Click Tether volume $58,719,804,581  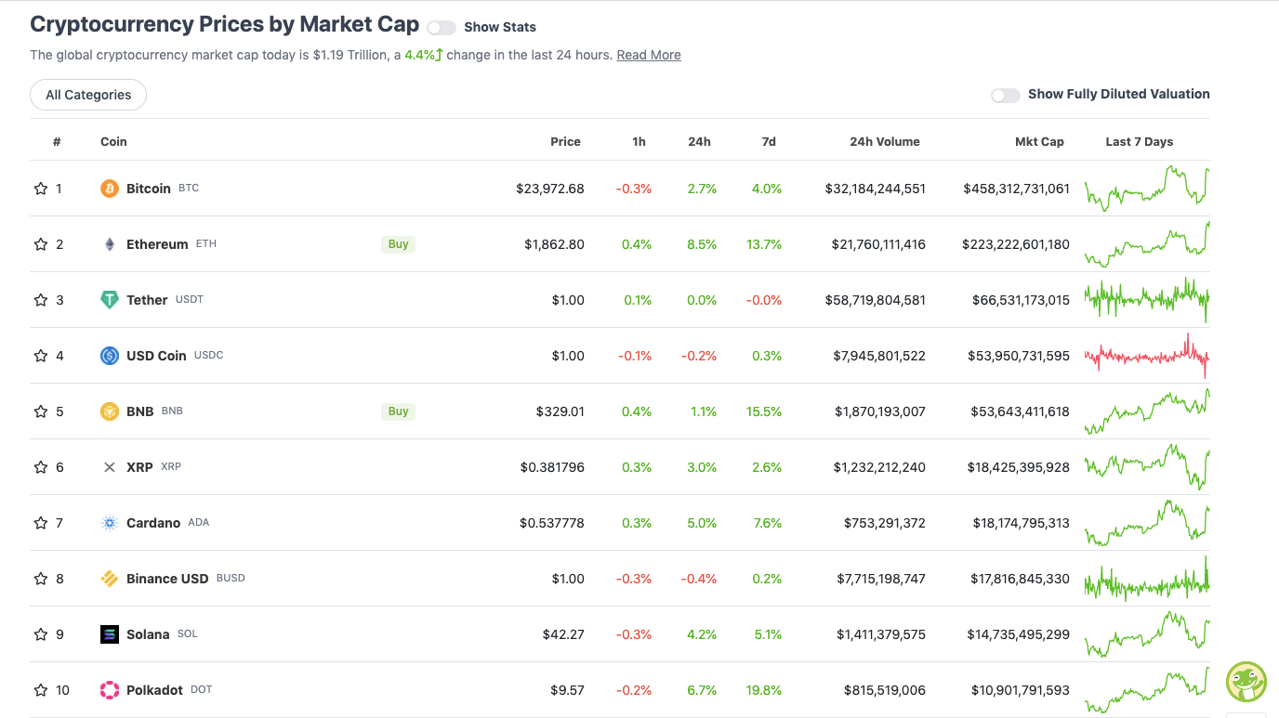click(x=876, y=300)
